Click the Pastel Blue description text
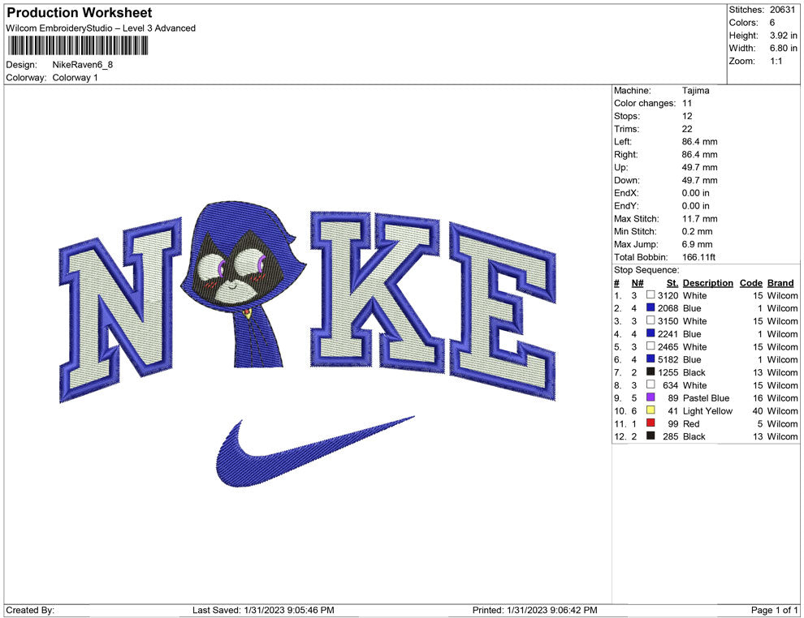The width and height of the screenshot is (804, 618). pos(706,398)
